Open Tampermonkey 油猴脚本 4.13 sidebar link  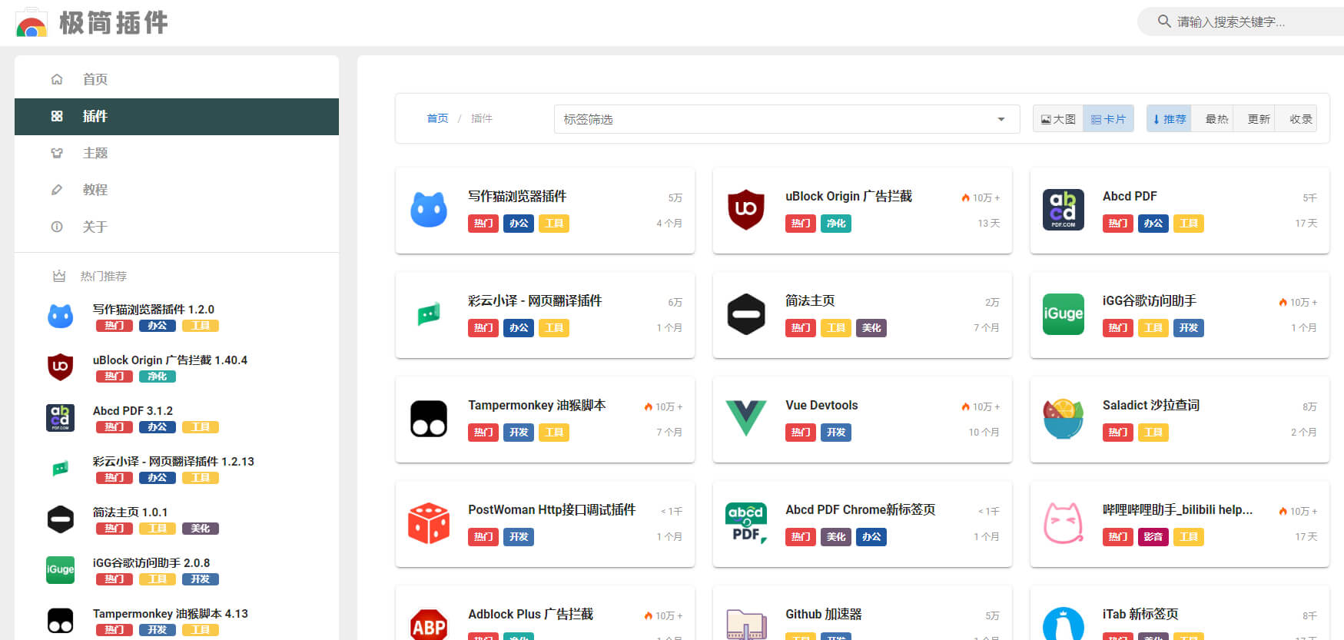pyautogui.click(x=171, y=613)
